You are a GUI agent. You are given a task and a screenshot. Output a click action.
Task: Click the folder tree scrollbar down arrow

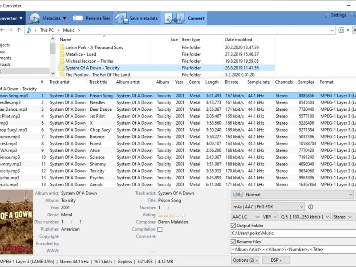pyautogui.click(x=53, y=73)
